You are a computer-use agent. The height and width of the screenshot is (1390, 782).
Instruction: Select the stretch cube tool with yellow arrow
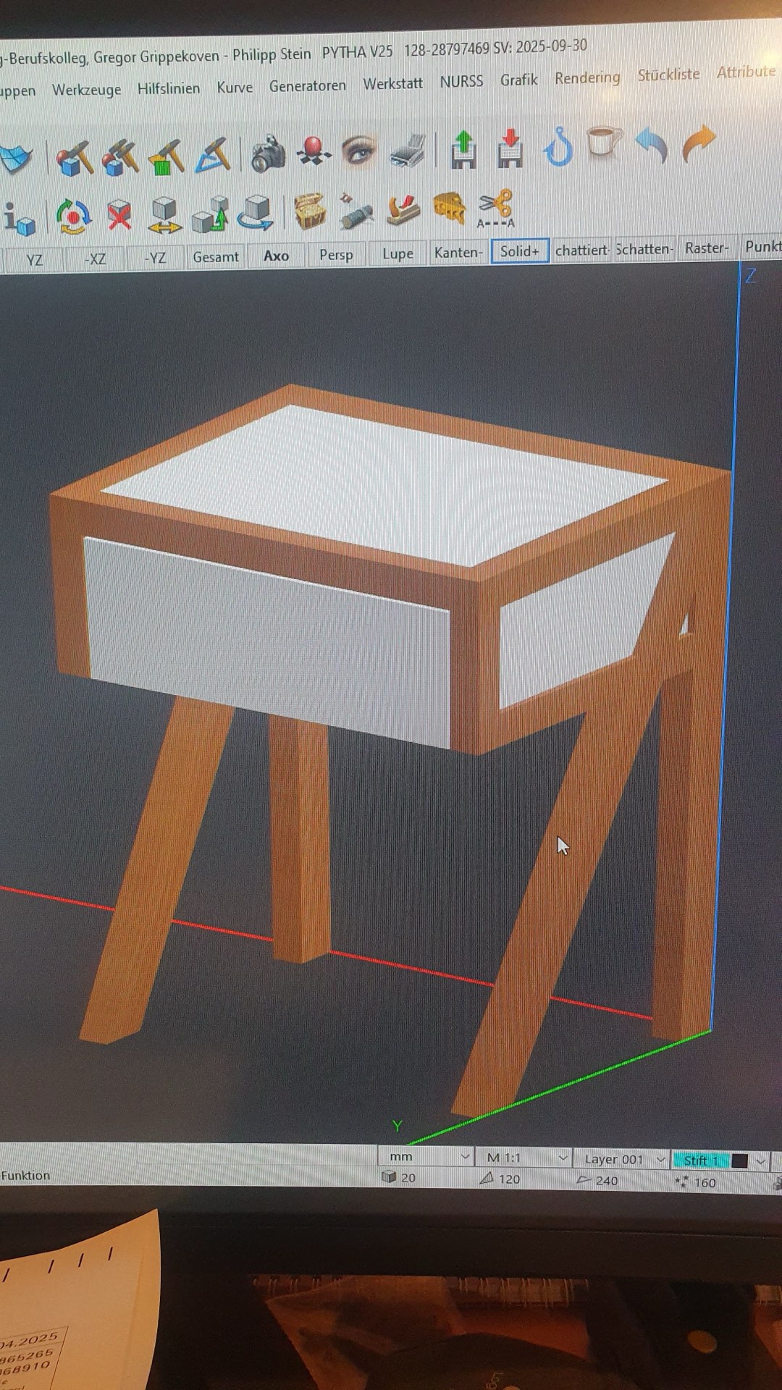[164, 214]
